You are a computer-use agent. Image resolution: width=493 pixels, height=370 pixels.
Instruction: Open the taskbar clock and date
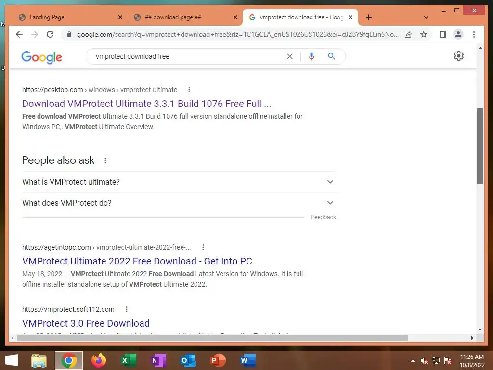tap(472, 361)
